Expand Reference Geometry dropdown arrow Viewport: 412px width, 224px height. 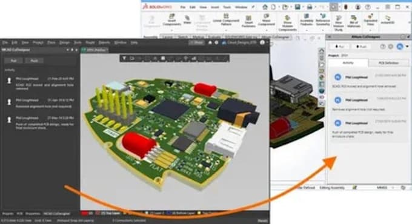pos(323,30)
